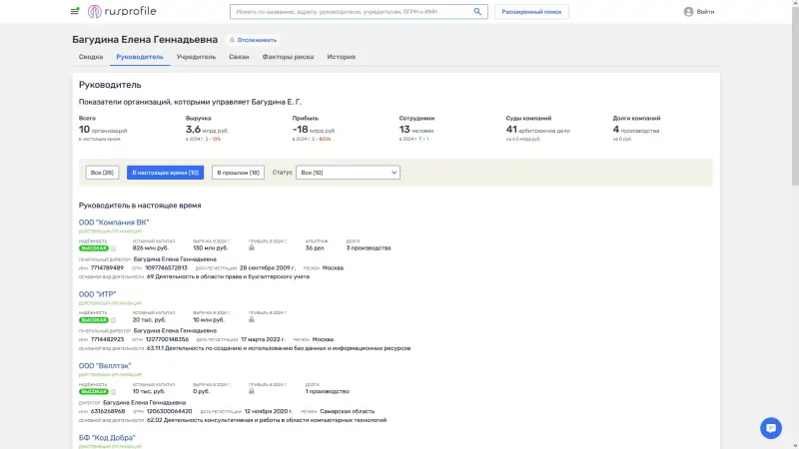
Task: Go to the История tab
Action: pos(341,57)
